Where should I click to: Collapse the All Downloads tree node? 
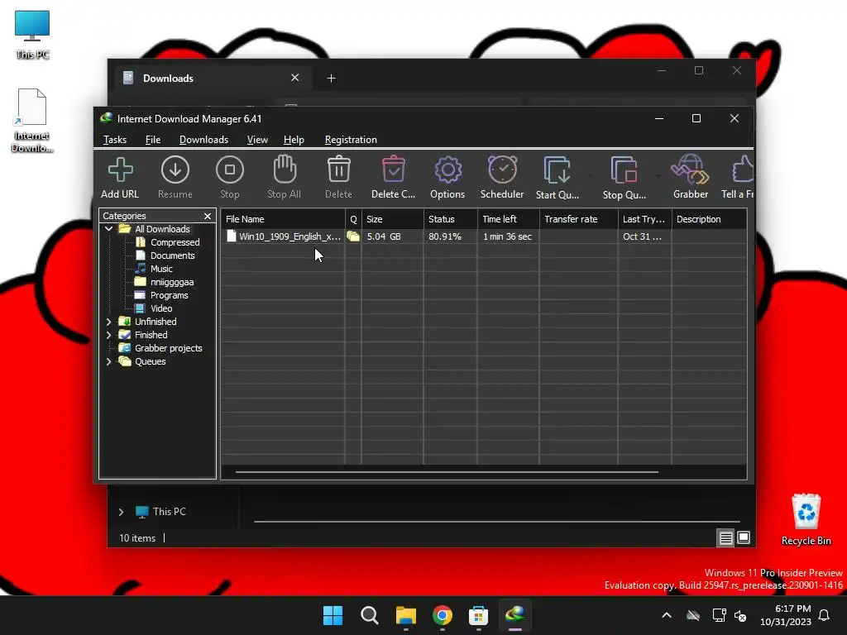coord(108,229)
